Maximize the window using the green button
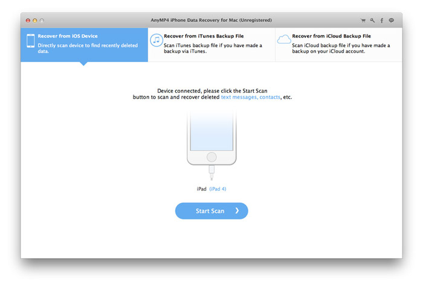This screenshot has width=423, height=287. pyautogui.click(x=42, y=20)
